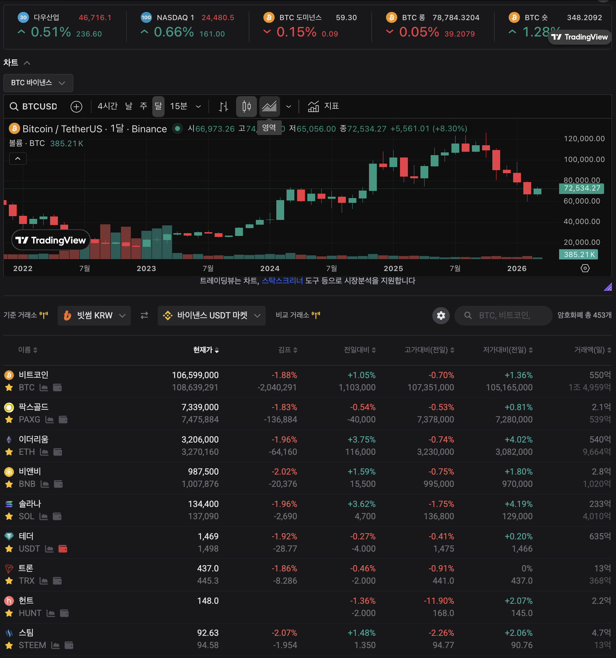Open the BTC 롱 ticker item
This screenshot has height=658, width=616.
point(433,26)
